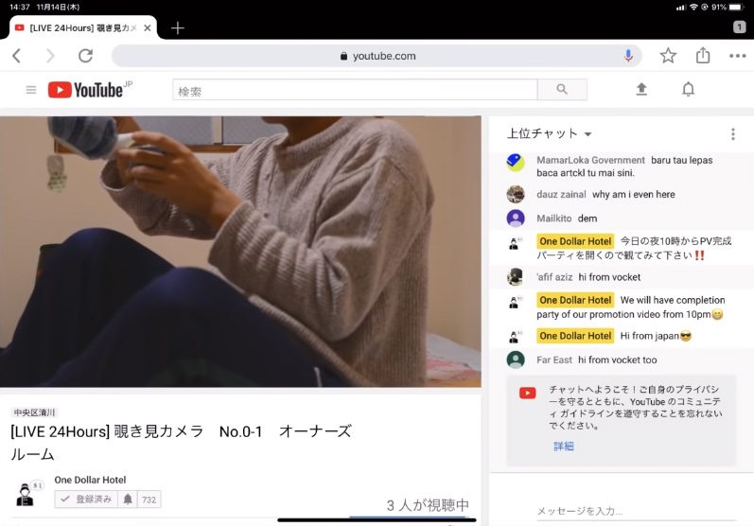Click the 732 subscriber count
Screen dimensions: 754x526
(x=149, y=500)
